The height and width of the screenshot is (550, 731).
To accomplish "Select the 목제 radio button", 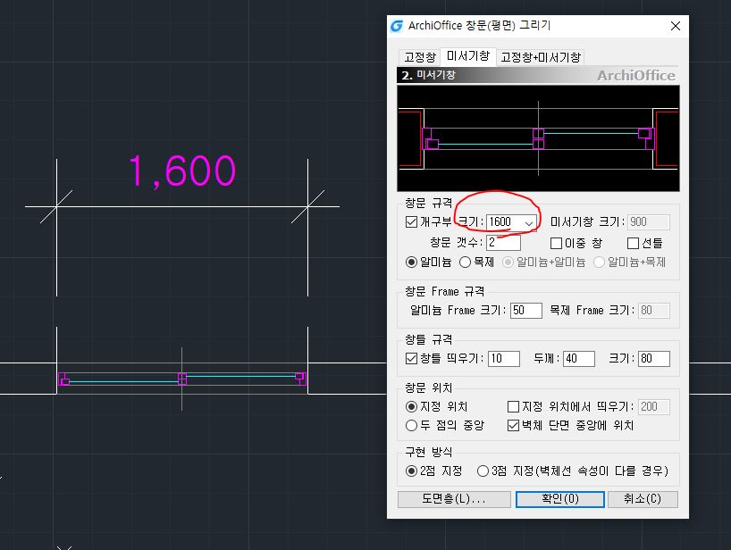I will (x=466, y=262).
